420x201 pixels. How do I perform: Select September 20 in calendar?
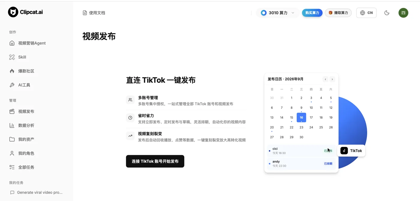272,127
